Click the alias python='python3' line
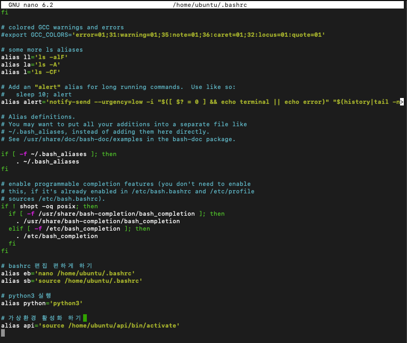Viewport: 407px width, 343px height. click(42, 303)
